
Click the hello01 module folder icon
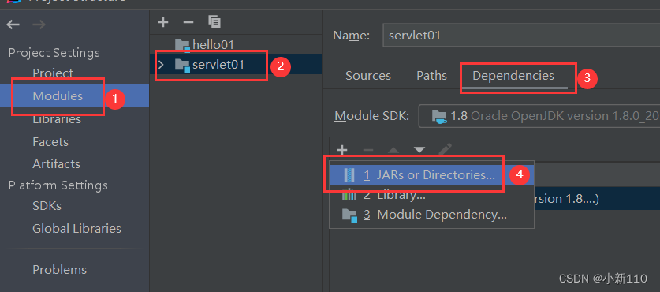pyautogui.click(x=182, y=45)
